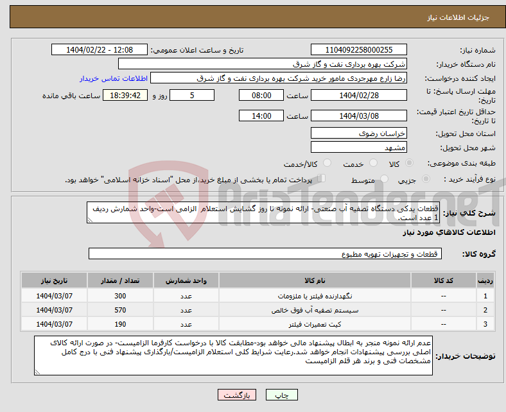This screenshot has width=506, height=412.
Task: Select the کالا radio button
Action: (409, 163)
